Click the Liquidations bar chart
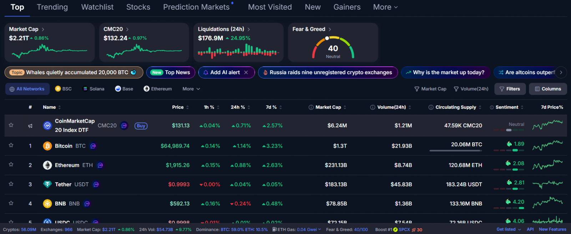Screen dimensions: 571x234 (238, 51)
